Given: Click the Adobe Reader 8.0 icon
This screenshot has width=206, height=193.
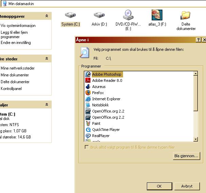Looking at the screenshot, I should click(88, 80).
